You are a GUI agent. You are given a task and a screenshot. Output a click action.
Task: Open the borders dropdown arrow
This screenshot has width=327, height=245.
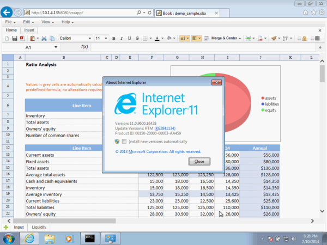coord(150,38)
